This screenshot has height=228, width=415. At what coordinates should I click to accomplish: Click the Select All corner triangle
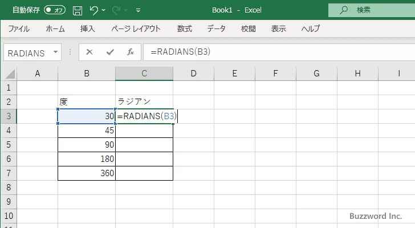10,74
